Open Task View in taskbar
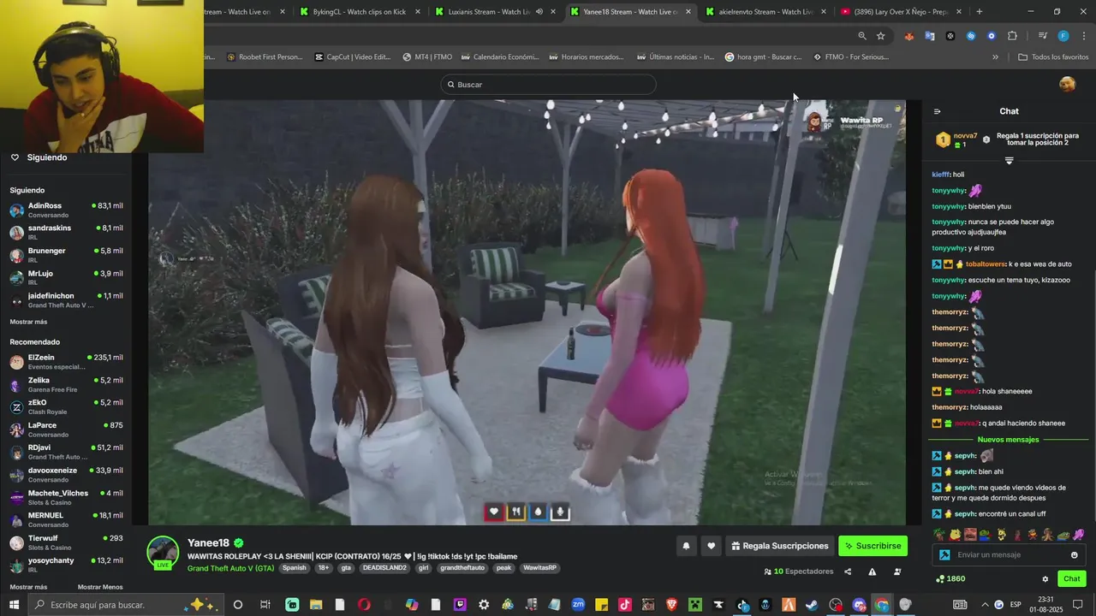This screenshot has height=616, width=1096. pos(265,605)
